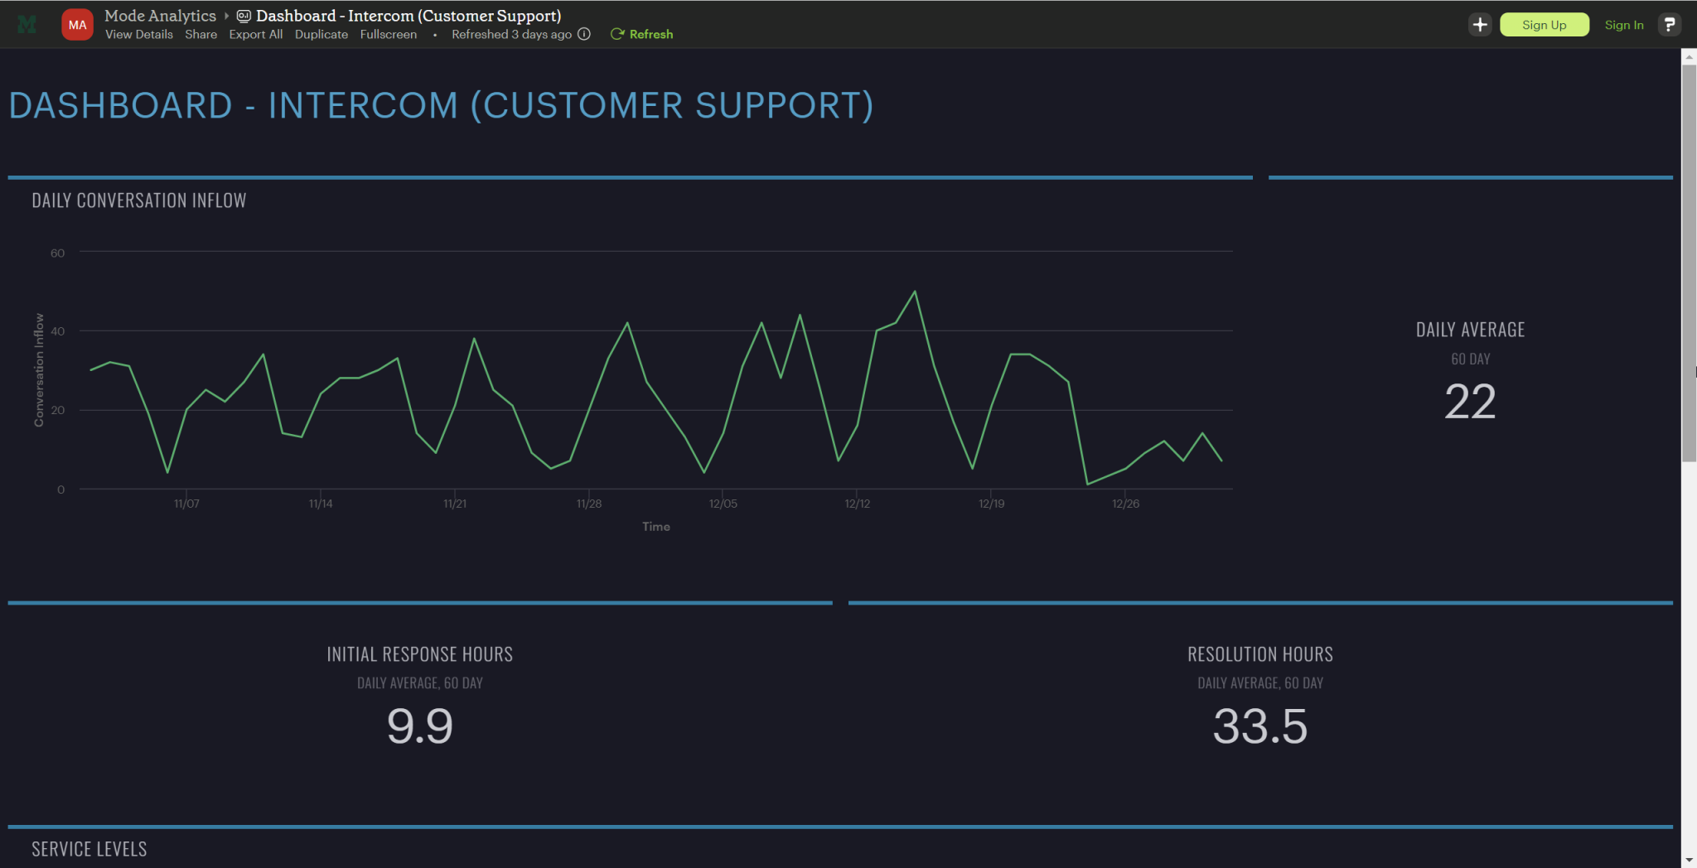The width and height of the screenshot is (1697, 868).
Task: Click the breadcrumb arrow after Mode Analytics
Action: pos(226,16)
